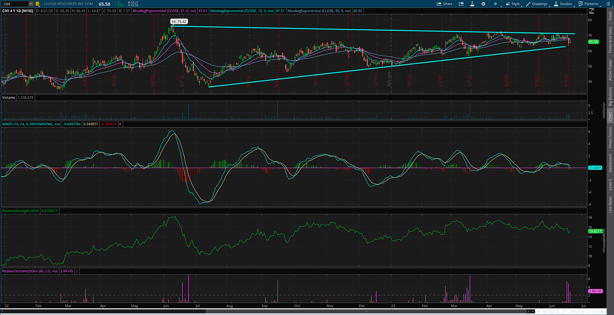Screen dimensions: 614x315
Task: Select the Live News side tab
Action: 610,205
